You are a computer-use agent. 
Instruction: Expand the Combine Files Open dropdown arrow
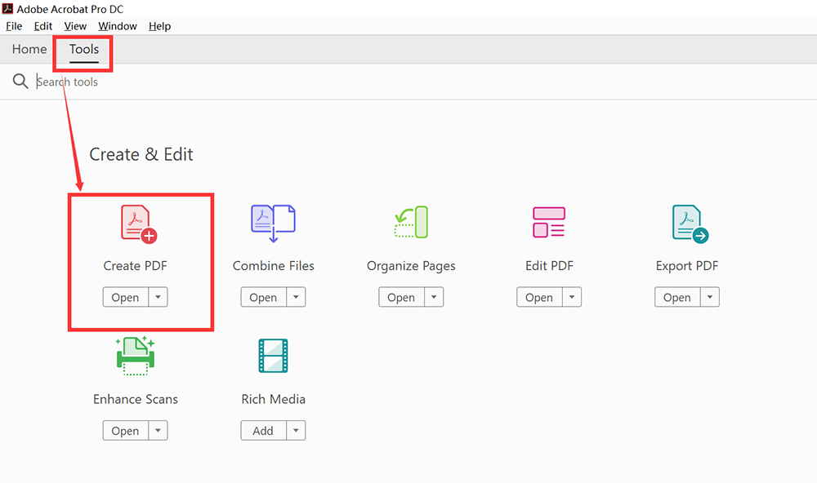296,297
